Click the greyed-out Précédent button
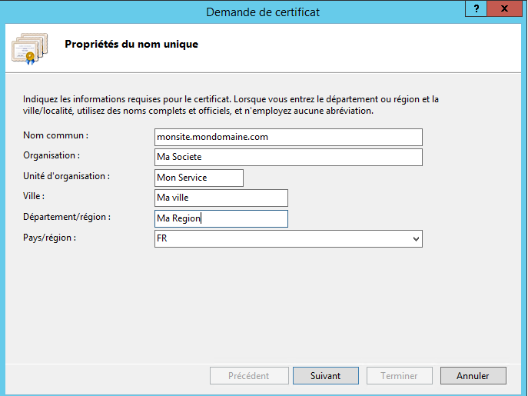This screenshot has height=396, width=528. (x=249, y=376)
